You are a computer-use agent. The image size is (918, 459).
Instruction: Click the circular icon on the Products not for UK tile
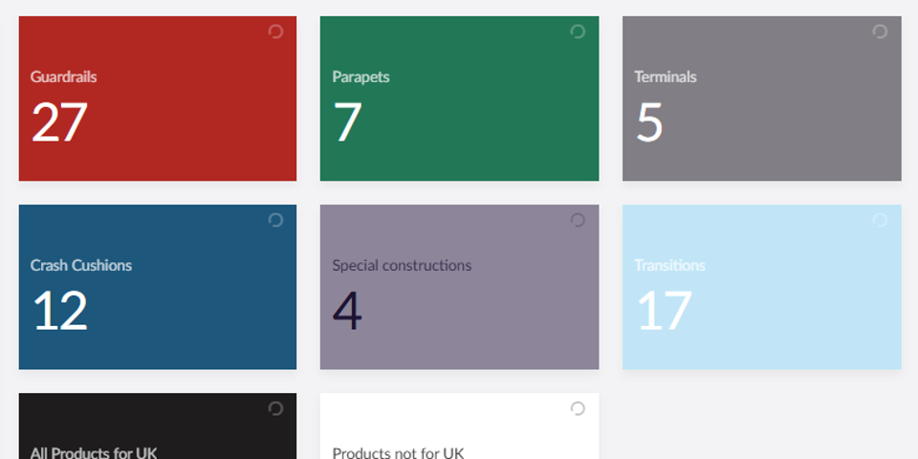(578, 408)
